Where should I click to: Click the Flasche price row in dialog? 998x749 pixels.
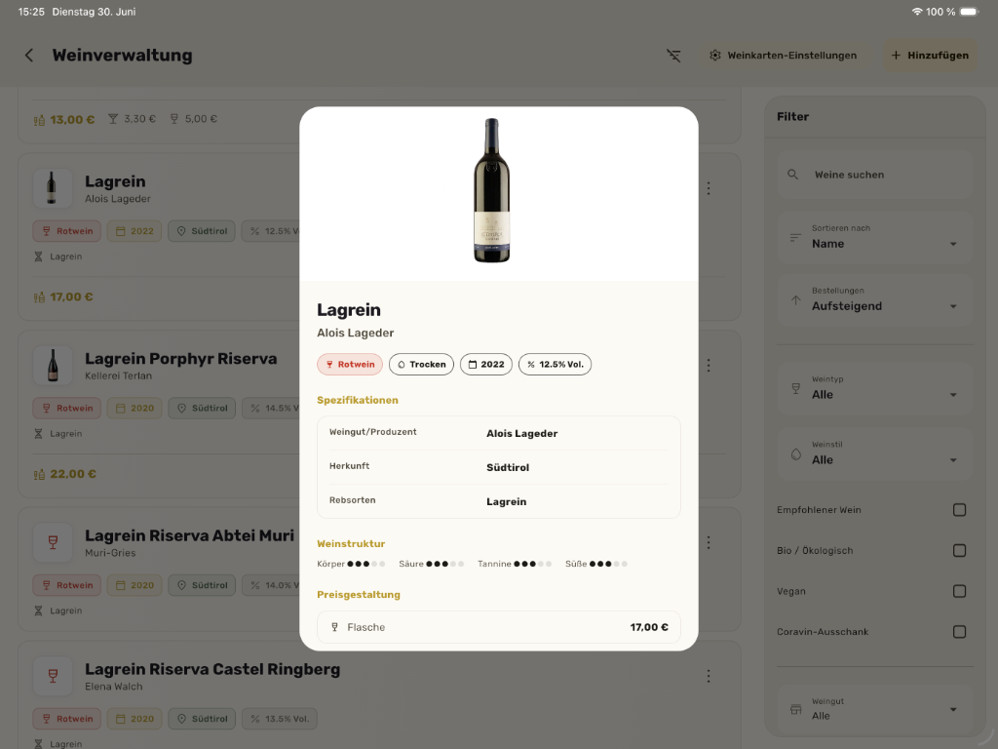tap(499, 627)
